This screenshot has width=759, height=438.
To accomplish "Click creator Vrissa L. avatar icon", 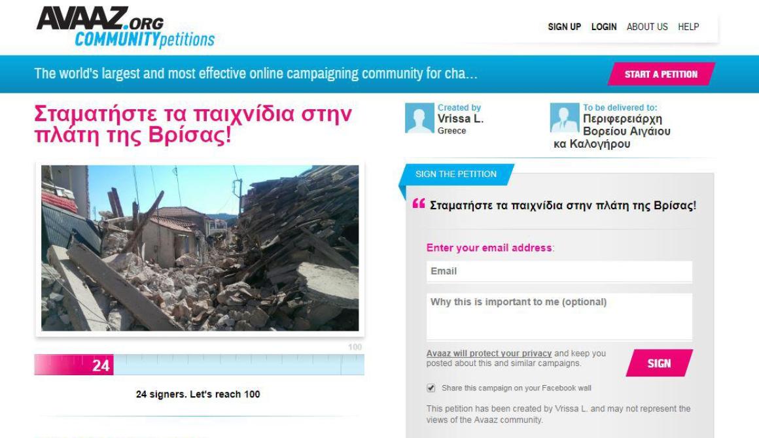I will (x=419, y=118).
